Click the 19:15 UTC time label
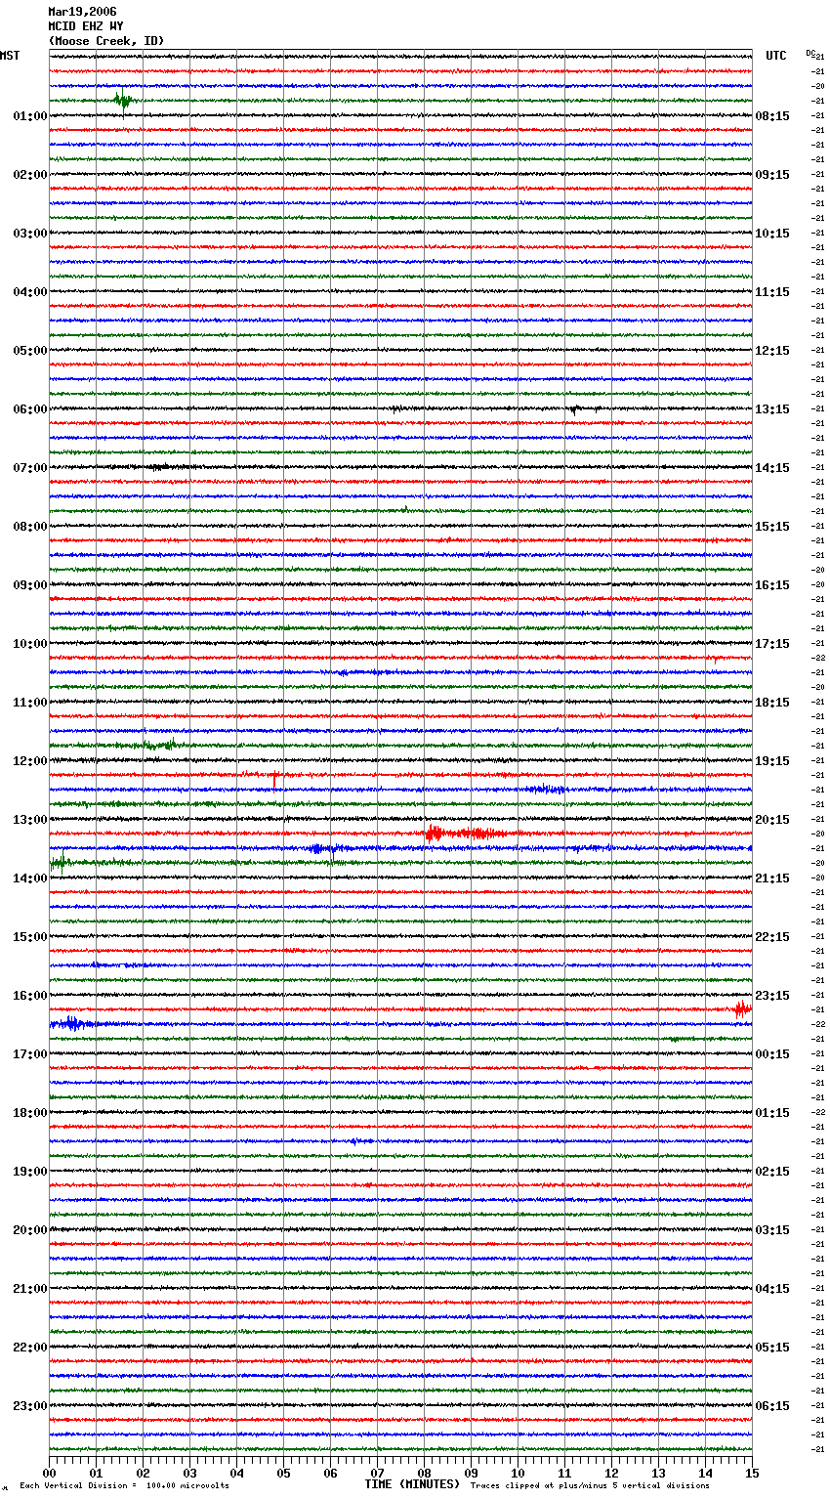The image size is (830, 1499). point(772,761)
